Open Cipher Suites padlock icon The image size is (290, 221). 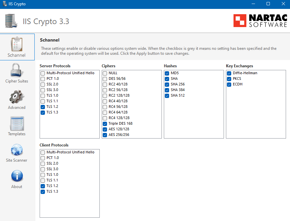point(17,70)
